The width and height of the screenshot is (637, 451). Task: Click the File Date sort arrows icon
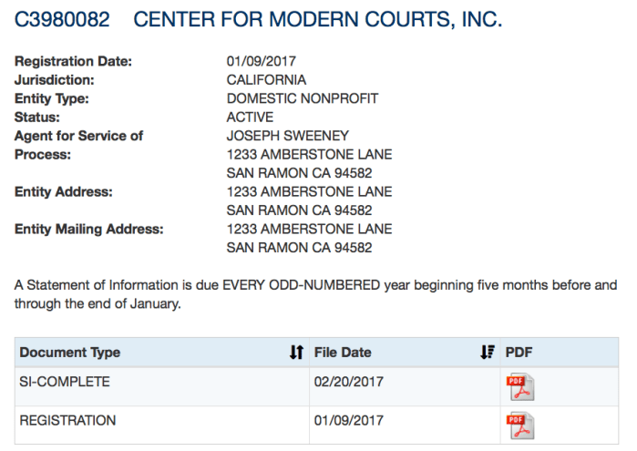point(487,353)
